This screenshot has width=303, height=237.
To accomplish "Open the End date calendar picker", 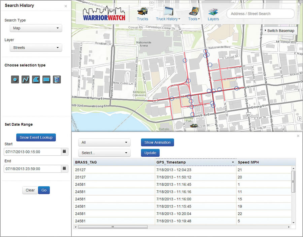I will (x=64, y=168).
